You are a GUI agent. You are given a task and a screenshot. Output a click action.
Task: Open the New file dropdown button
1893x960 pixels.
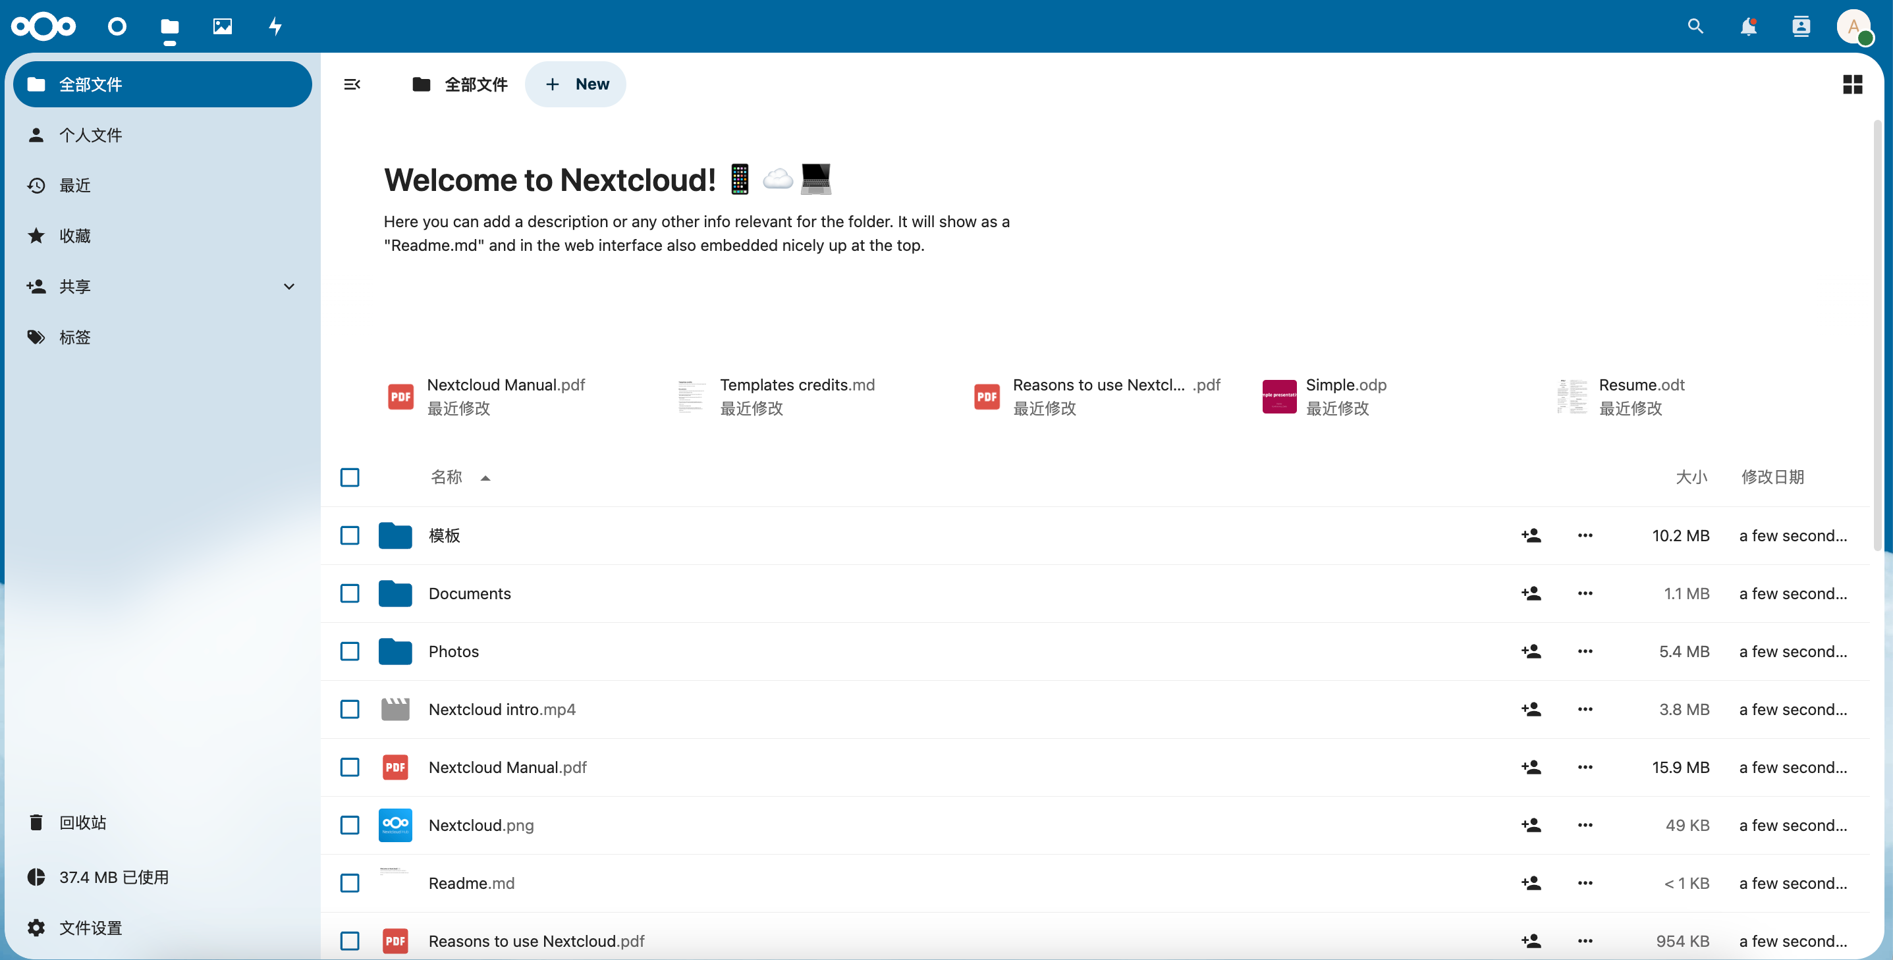click(576, 84)
